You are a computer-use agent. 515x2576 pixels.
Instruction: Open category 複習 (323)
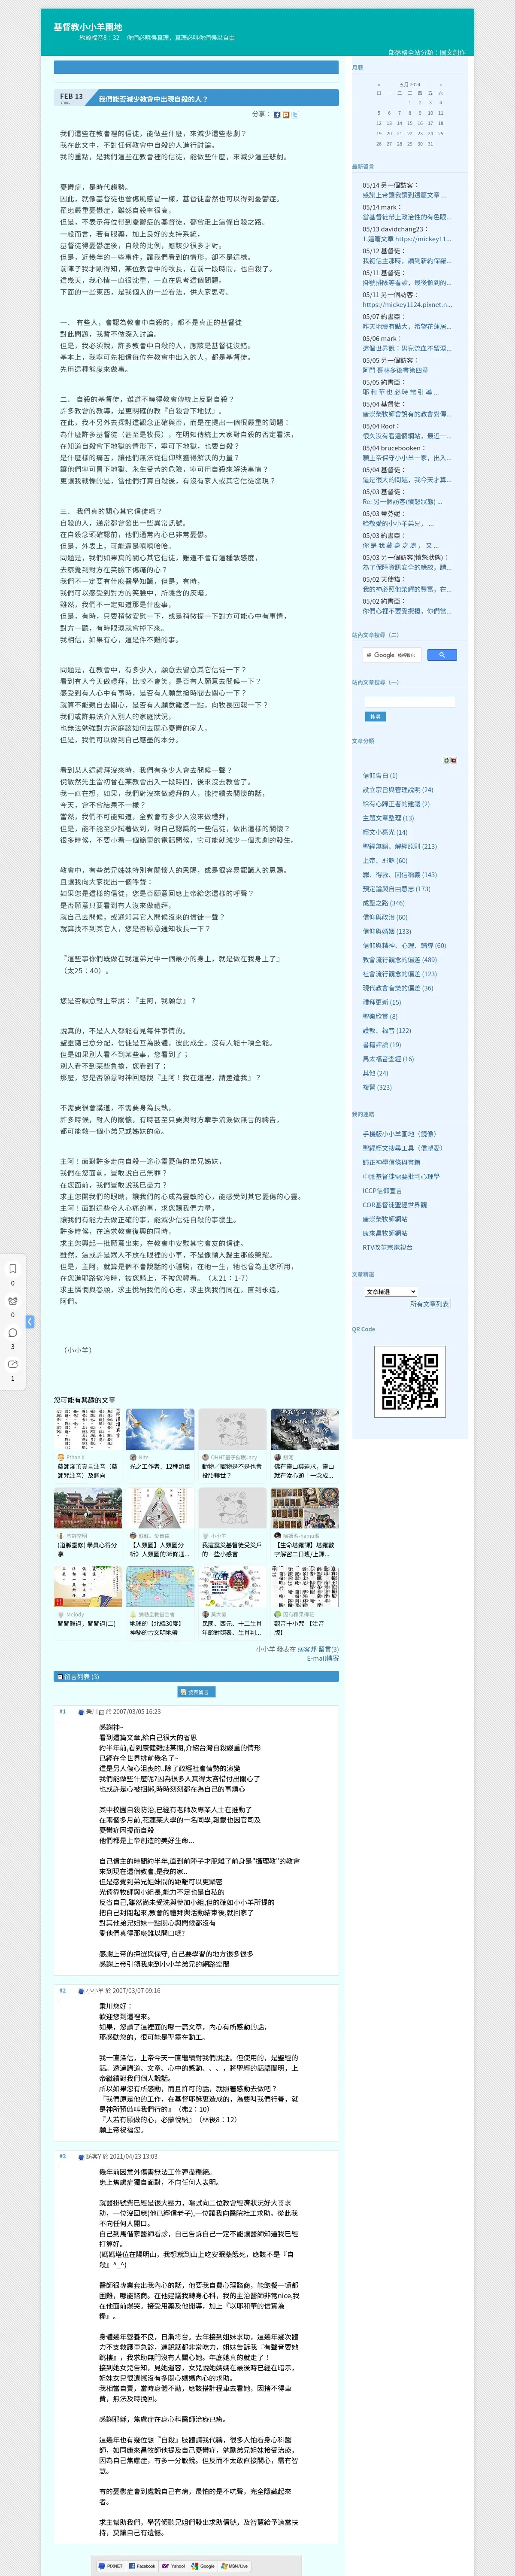tap(377, 1087)
